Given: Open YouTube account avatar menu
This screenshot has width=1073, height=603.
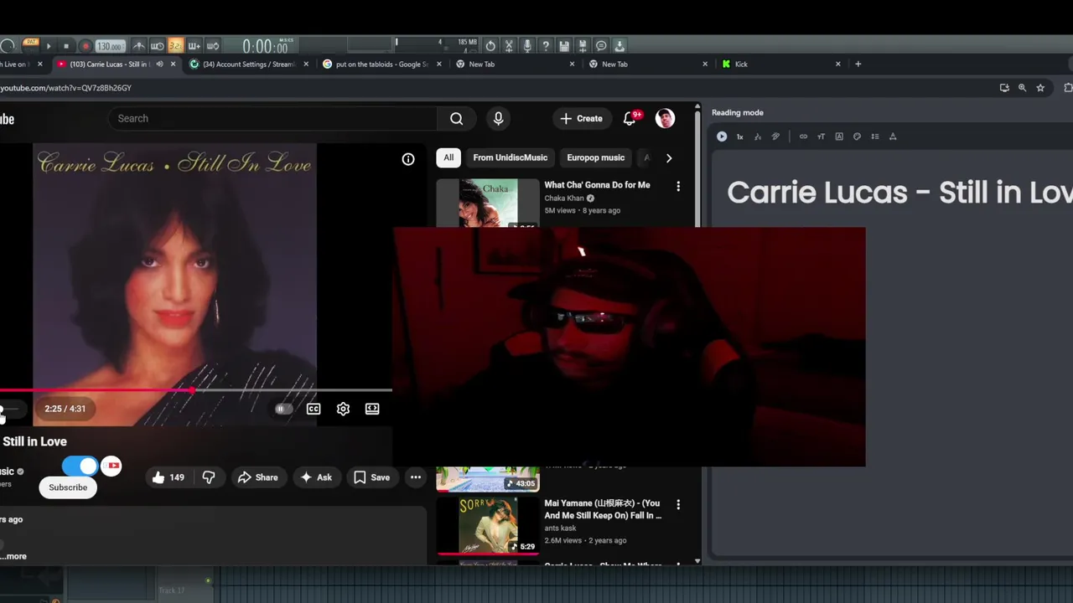Looking at the screenshot, I should click(x=665, y=118).
